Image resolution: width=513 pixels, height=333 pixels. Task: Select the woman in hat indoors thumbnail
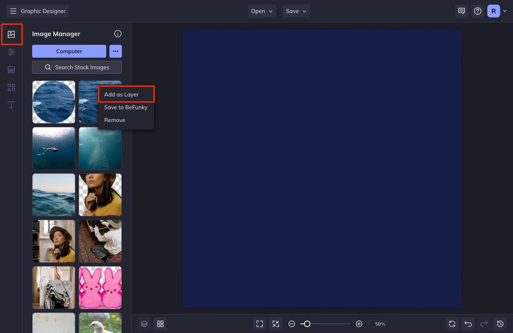tap(54, 241)
